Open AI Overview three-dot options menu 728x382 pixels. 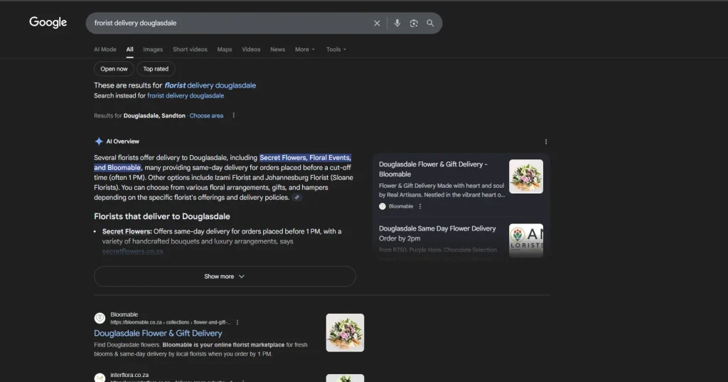tap(546, 142)
